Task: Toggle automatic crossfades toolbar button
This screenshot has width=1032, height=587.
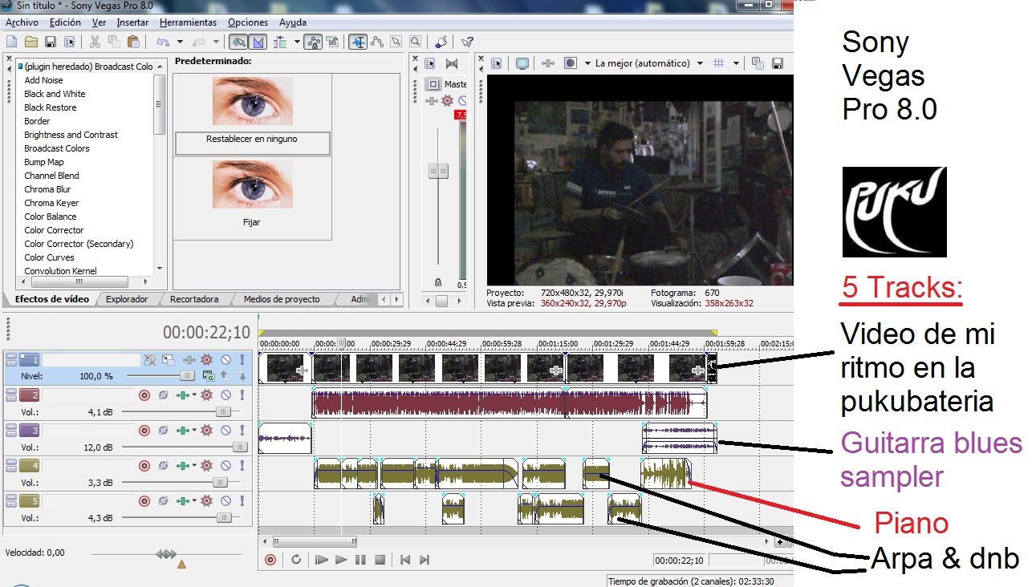Action: [258, 42]
